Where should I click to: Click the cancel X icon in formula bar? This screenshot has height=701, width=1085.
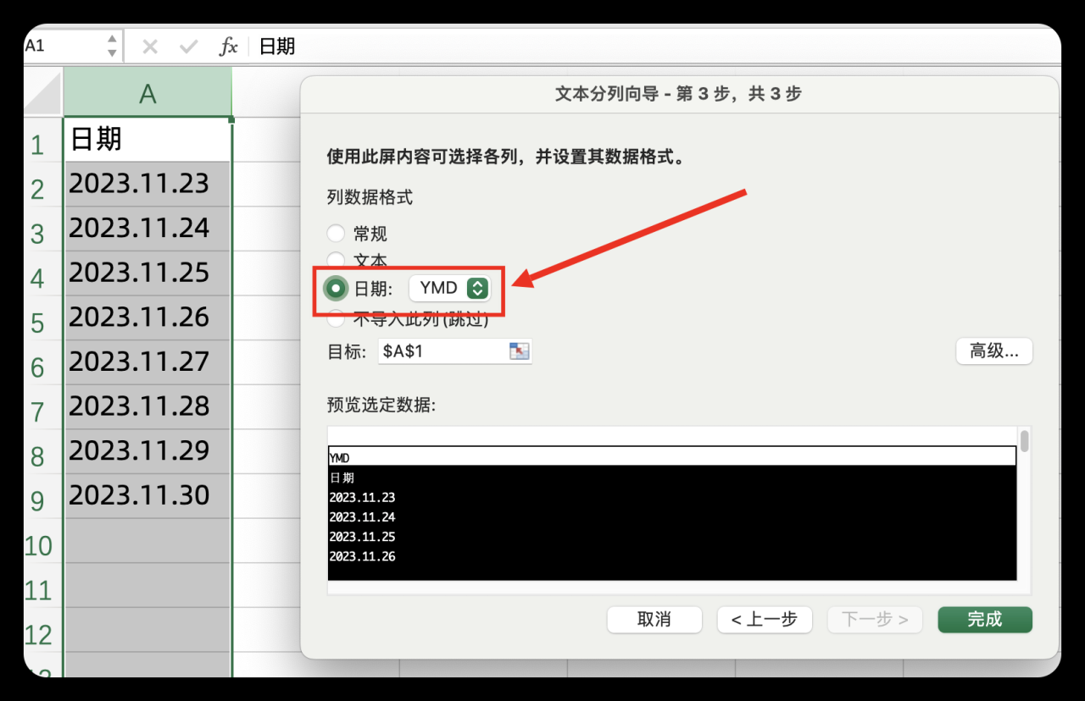point(150,47)
